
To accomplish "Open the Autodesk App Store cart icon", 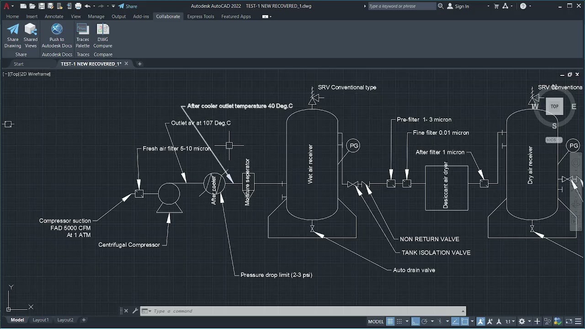I will coord(496,6).
